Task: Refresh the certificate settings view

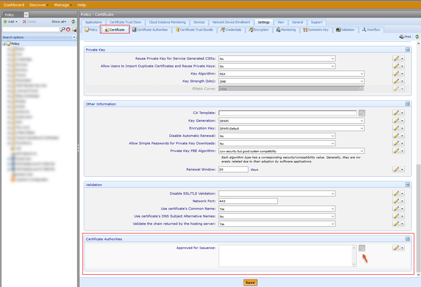Action: tap(417, 36)
